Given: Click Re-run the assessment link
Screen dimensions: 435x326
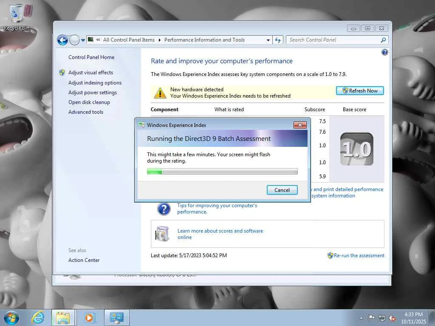Looking at the screenshot, I should coord(359,256).
